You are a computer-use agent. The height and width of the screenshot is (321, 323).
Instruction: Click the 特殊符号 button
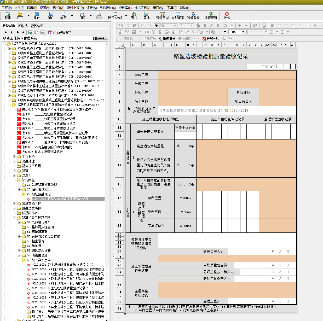pos(147,39)
